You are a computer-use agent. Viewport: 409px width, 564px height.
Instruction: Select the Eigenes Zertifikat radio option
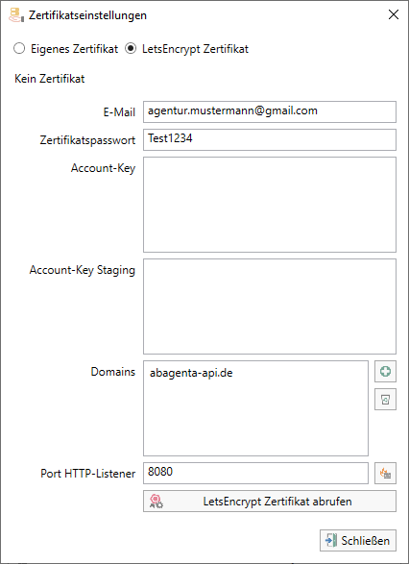[x=19, y=48]
